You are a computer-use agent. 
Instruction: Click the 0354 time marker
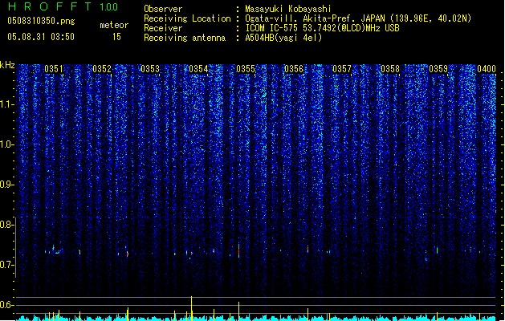click(198, 69)
